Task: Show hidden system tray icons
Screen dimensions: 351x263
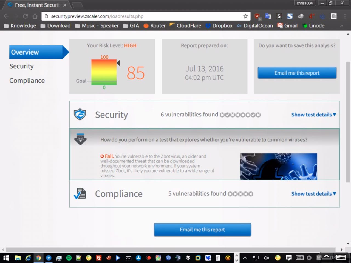Action: coord(245,258)
